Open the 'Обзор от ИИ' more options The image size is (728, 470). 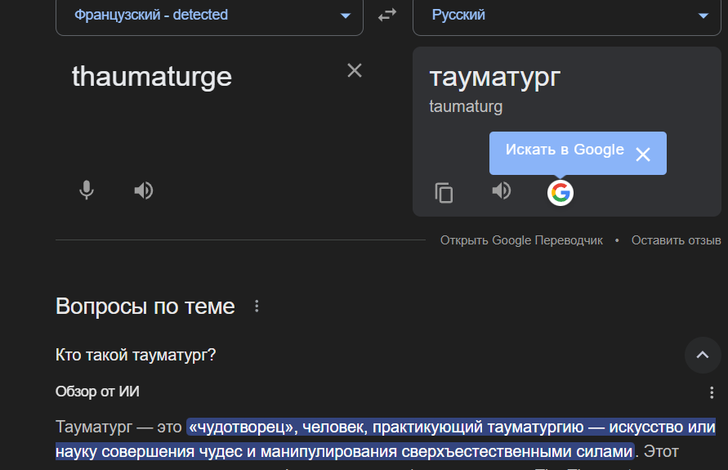tap(711, 392)
